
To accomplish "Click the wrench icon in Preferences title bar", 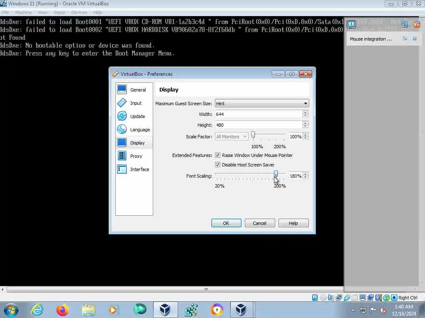I will 115,74.
